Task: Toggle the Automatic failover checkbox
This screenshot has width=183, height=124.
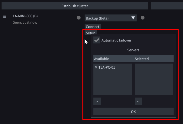Action: point(97,40)
